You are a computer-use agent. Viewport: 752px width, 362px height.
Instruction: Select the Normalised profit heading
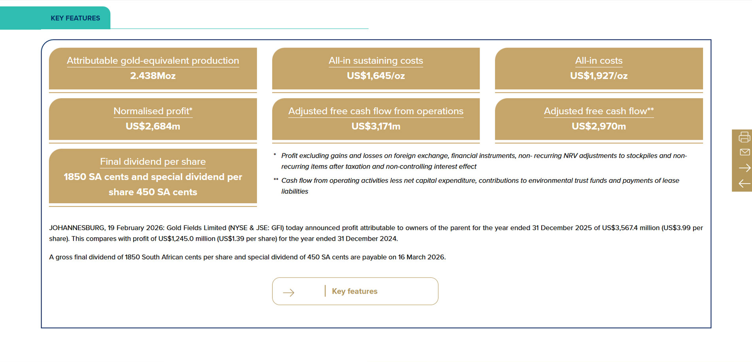tap(153, 111)
